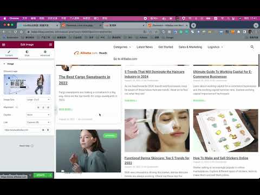The image size is (260, 195).
Task: Open the Get Started menu item
Action: point(166,47)
